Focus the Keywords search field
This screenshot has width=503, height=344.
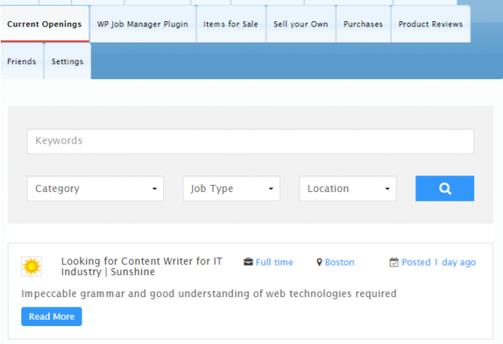250,141
